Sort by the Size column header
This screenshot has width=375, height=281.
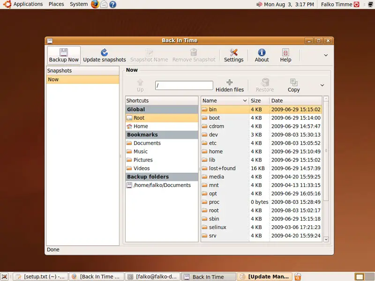(259, 101)
